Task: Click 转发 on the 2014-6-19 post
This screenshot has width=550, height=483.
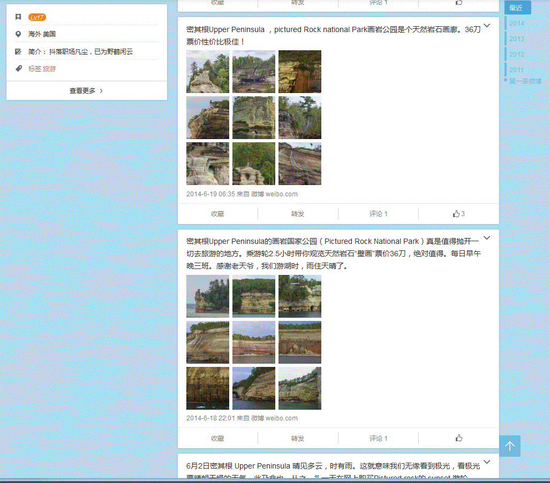Action: (x=298, y=214)
